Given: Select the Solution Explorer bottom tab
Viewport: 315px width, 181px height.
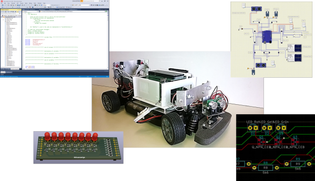Looking at the screenshot, I should coord(15,69).
